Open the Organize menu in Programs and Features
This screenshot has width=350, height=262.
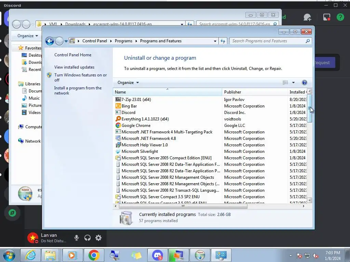128,83
